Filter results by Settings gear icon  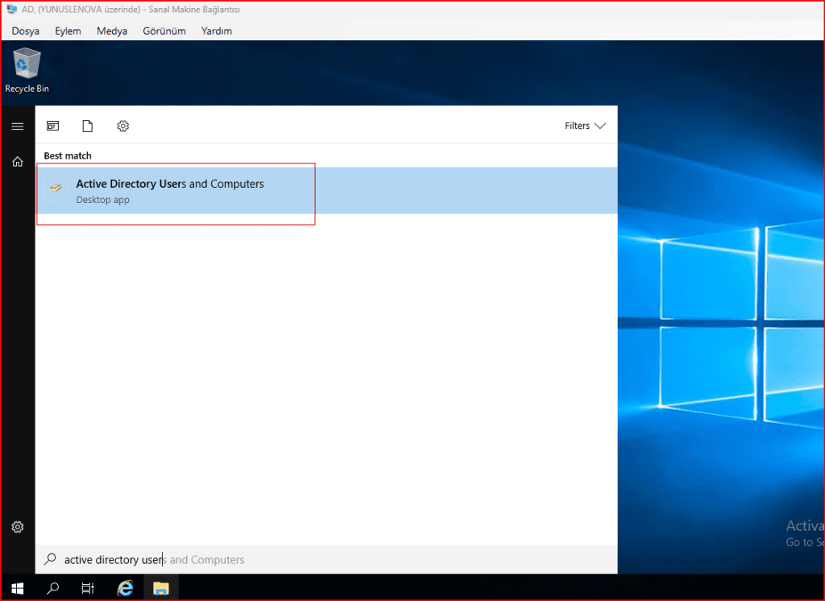point(122,126)
